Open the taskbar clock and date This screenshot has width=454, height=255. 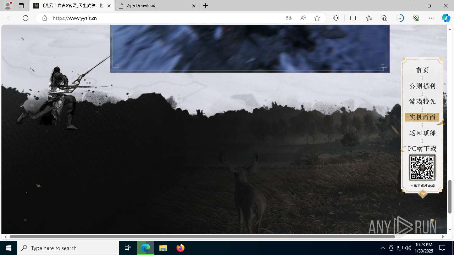pyautogui.click(x=423, y=248)
